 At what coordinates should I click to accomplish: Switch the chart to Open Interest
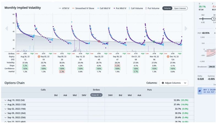pos(180,8)
